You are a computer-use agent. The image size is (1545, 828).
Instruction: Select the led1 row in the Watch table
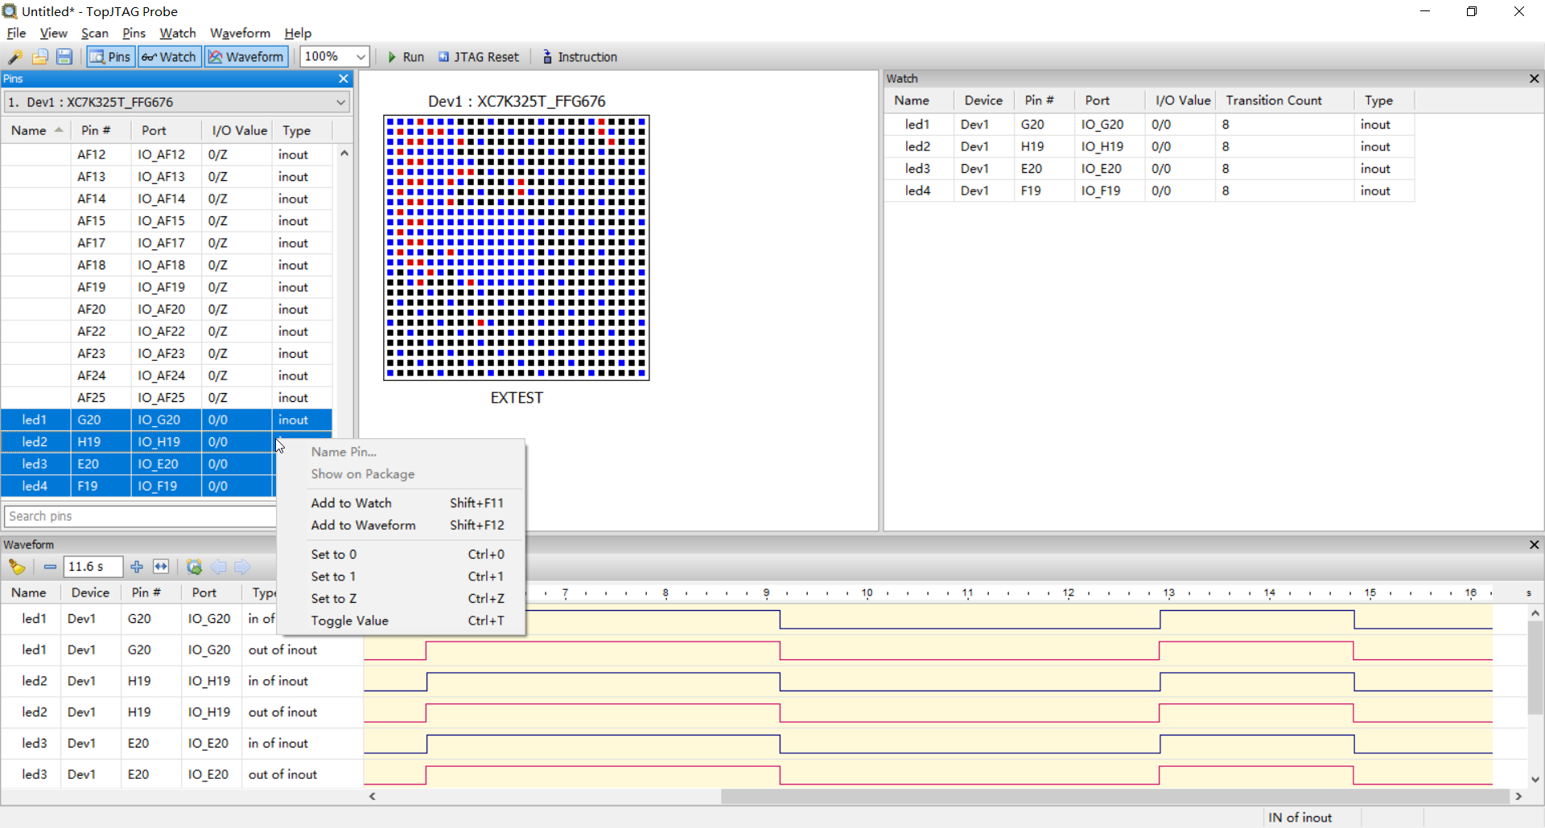(1149, 125)
